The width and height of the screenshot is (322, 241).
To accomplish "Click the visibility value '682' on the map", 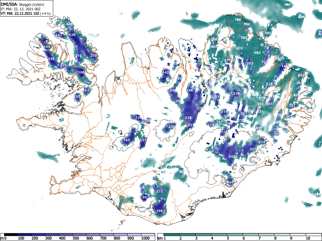I will point(257,53).
